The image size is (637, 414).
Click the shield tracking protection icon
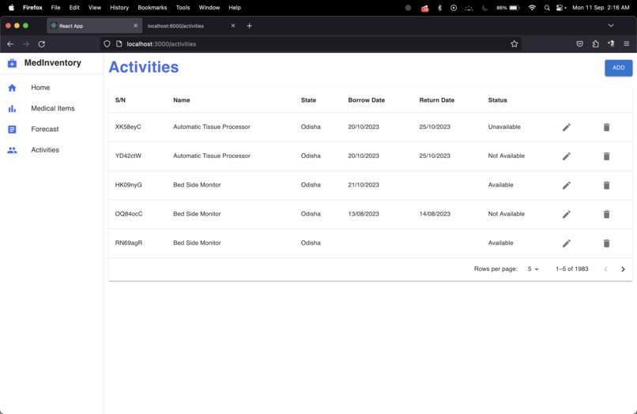click(107, 44)
